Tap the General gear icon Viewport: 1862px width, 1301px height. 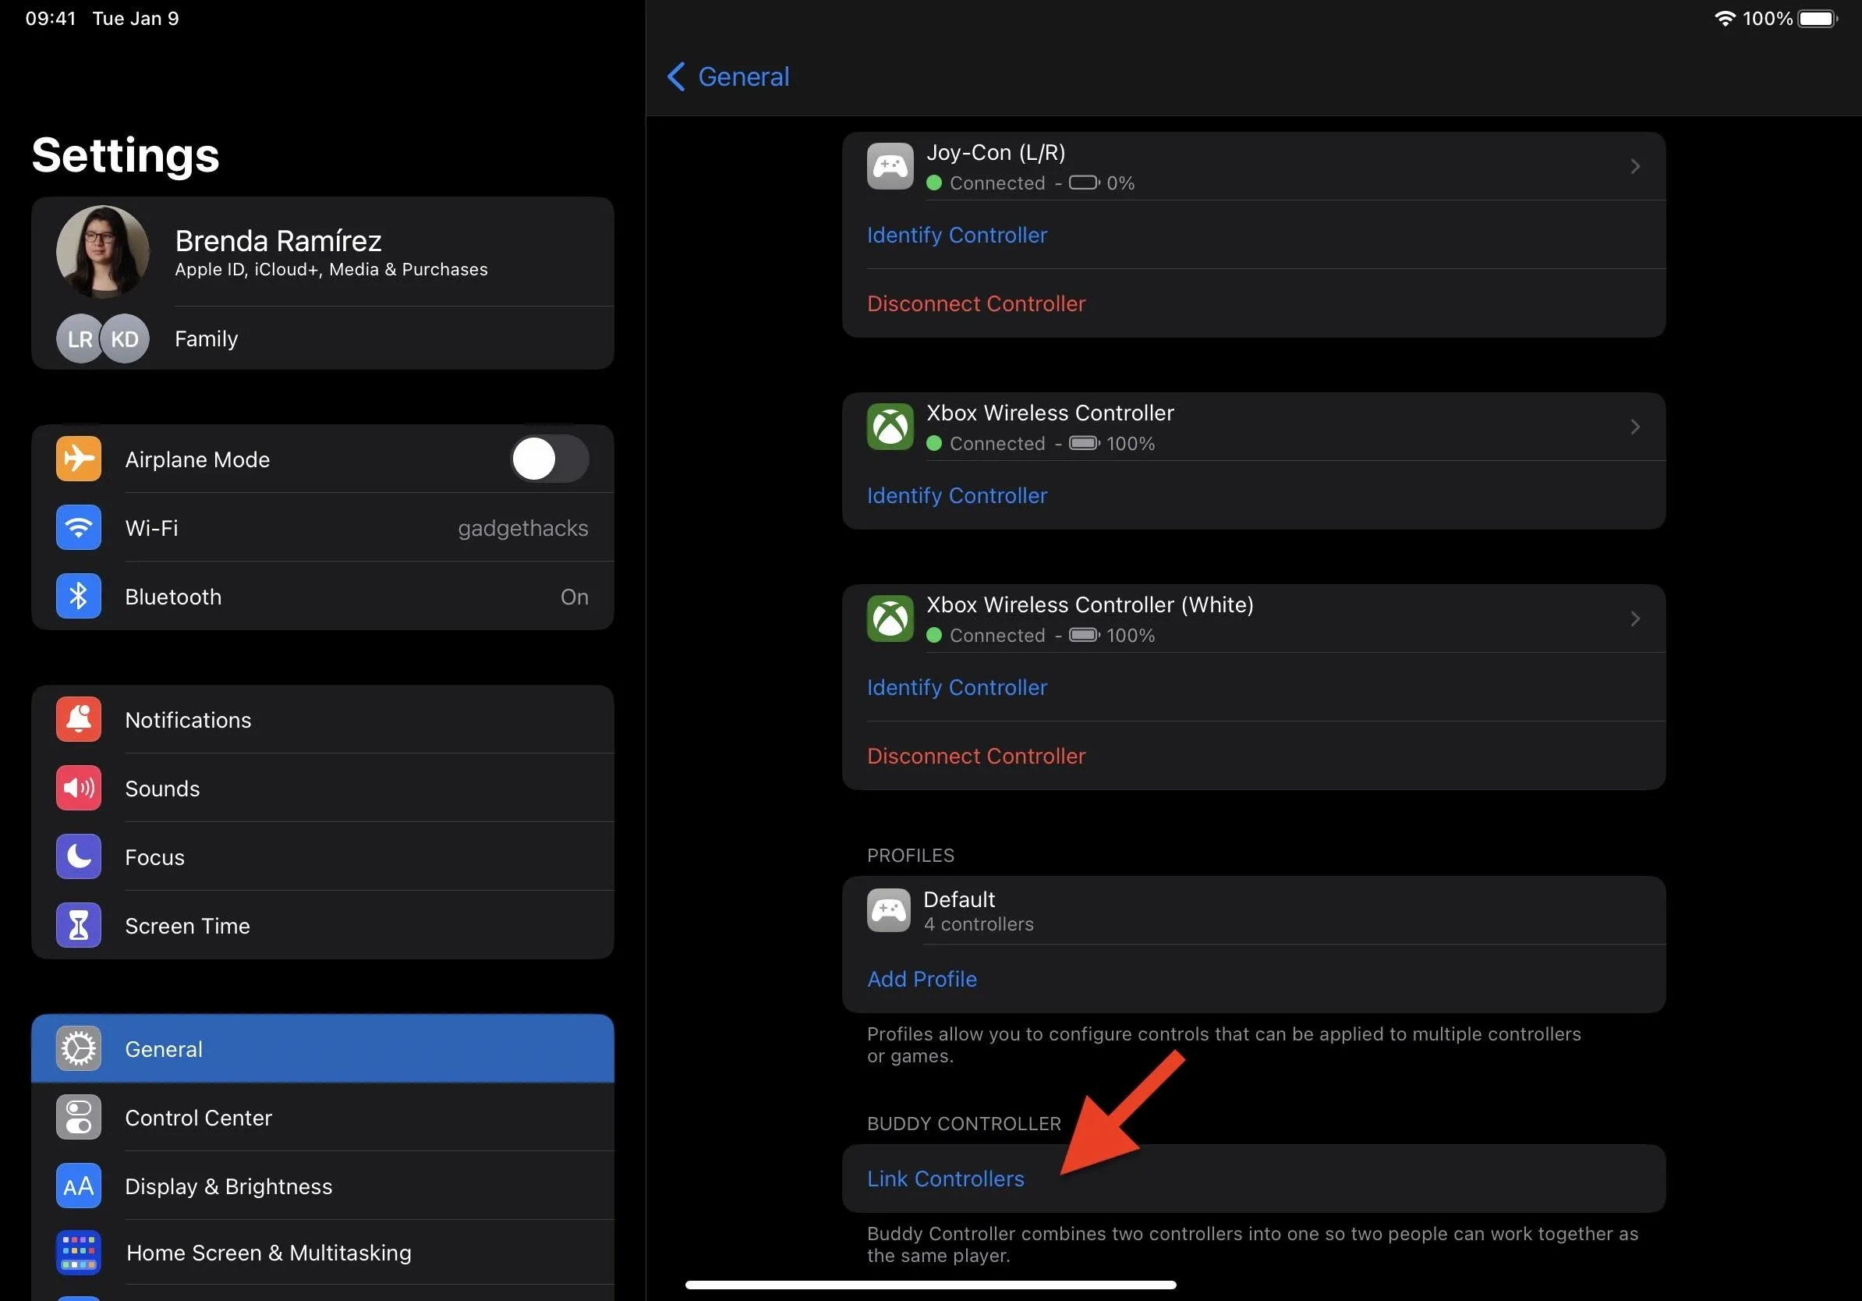pos(79,1049)
